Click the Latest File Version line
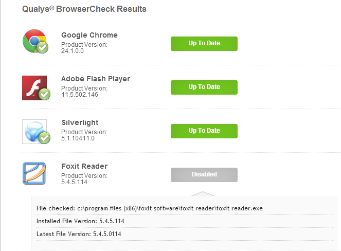The width and height of the screenshot is (341, 251). (81, 234)
